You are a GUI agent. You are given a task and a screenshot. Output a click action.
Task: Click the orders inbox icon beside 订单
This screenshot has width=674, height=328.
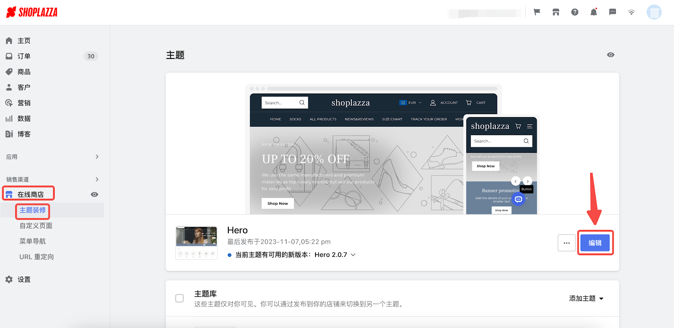[9, 56]
